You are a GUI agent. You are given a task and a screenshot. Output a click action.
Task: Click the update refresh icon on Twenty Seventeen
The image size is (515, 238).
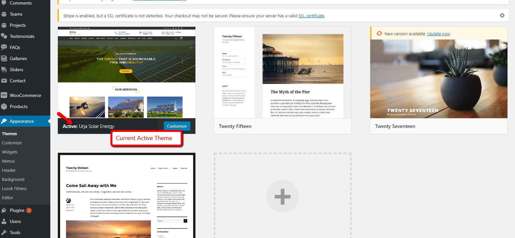[x=379, y=34]
